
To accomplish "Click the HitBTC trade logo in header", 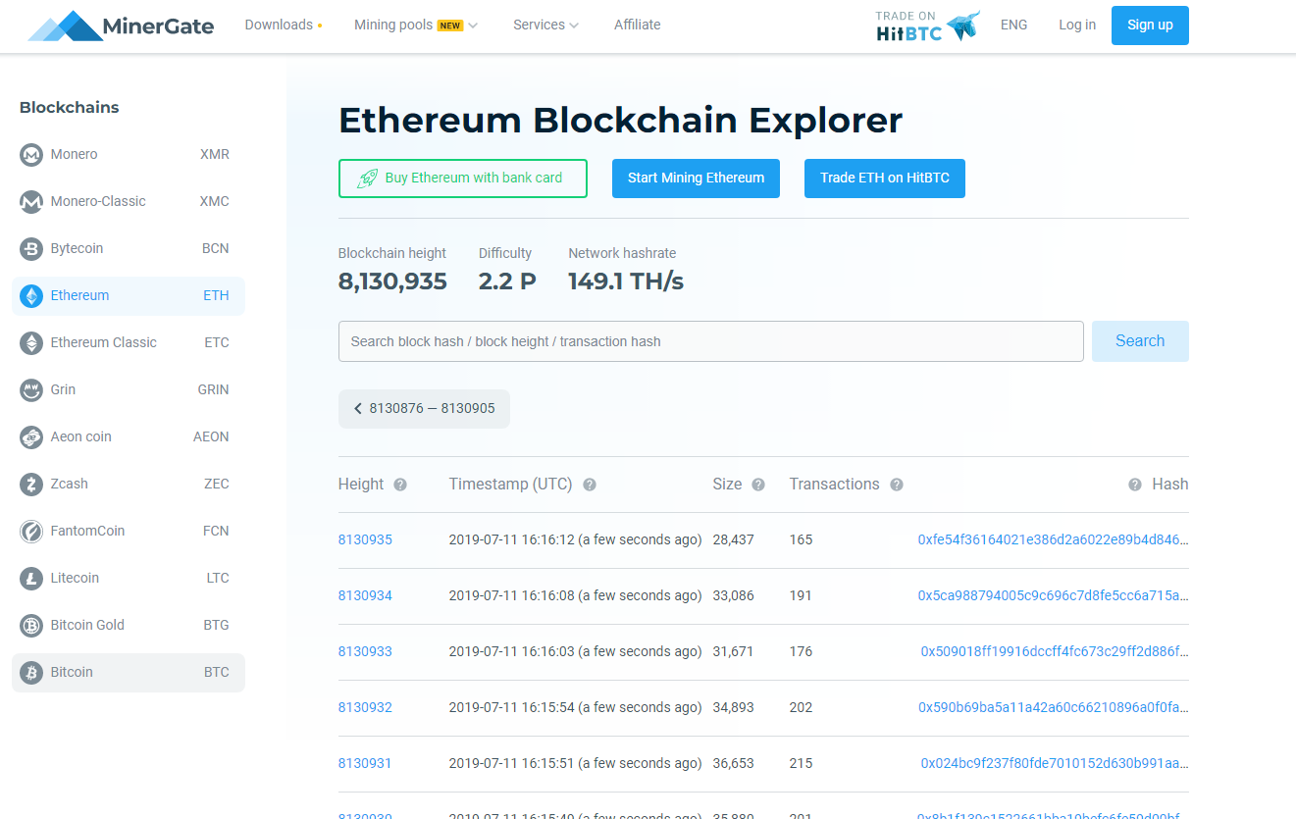I will click(927, 26).
